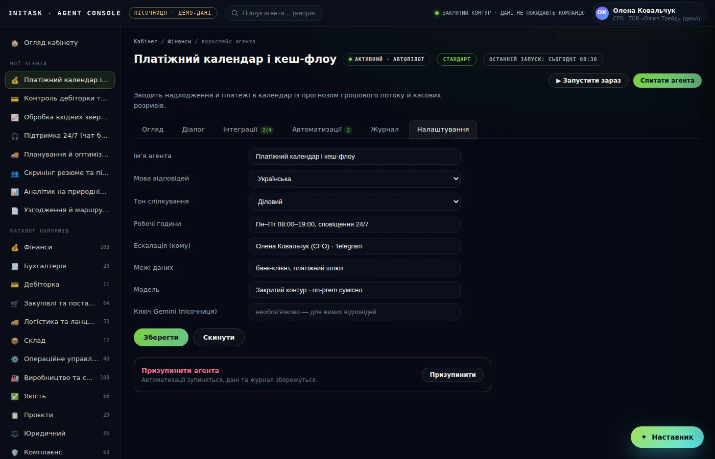
Task: Open the Мова відповідей dropdown
Action: click(354, 179)
